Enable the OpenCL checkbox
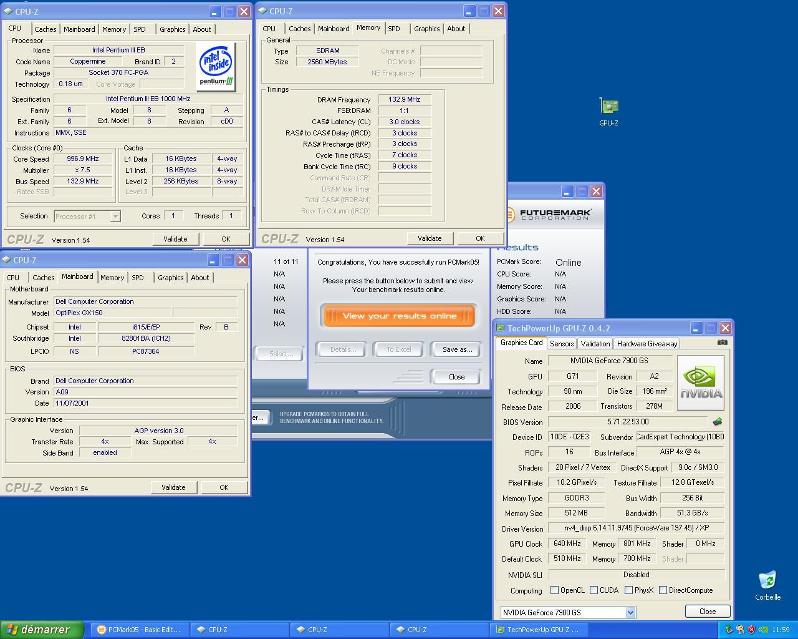Image resolution: width=798 pixels, height=639 pixels. pos(554,590)
